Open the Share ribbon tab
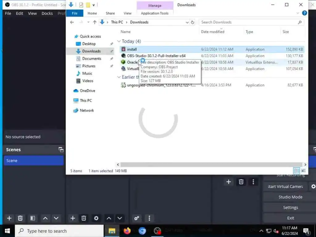This screenshot has height=237, width=316. [110, 13]
